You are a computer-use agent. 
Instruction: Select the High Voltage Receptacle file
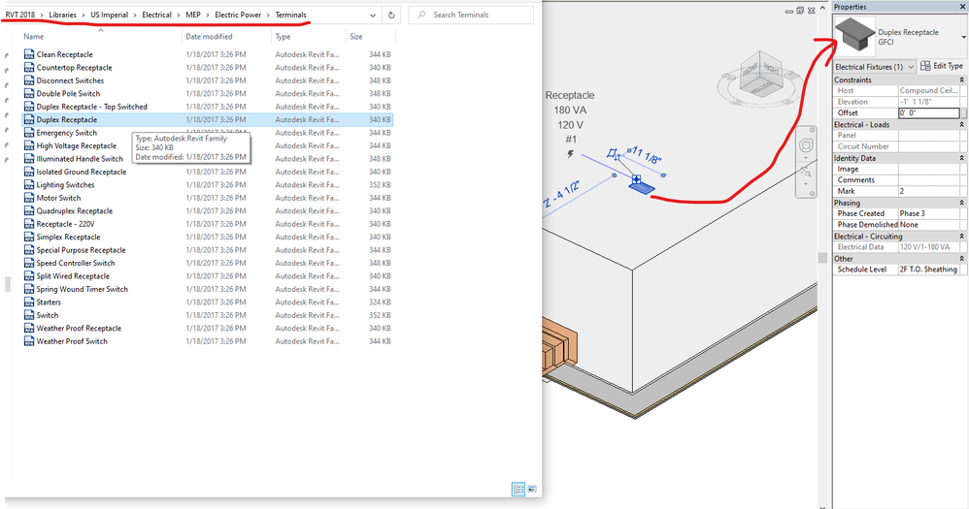click(x=76, y=145)
